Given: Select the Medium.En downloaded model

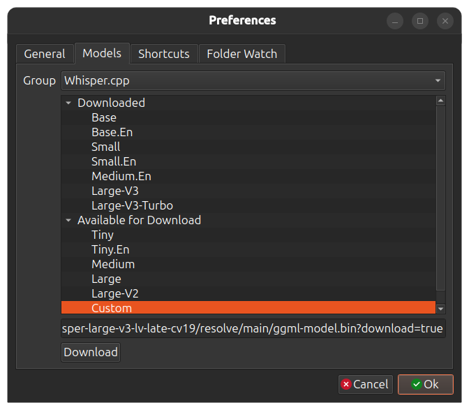Looking at the screenshot, I should click(x=121, y=176).
